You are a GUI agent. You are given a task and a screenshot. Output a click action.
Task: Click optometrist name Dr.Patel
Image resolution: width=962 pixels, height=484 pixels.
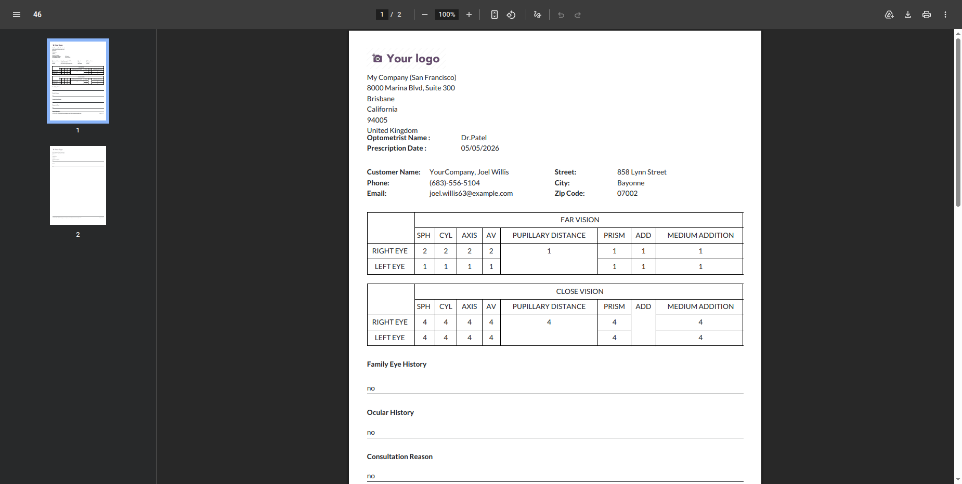coord(474,138)
